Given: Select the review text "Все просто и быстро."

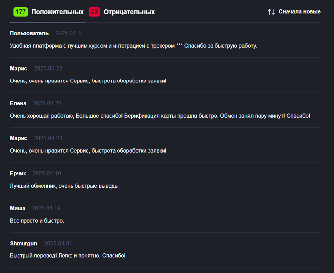Looking at the screenshot, I should (37, 221).
